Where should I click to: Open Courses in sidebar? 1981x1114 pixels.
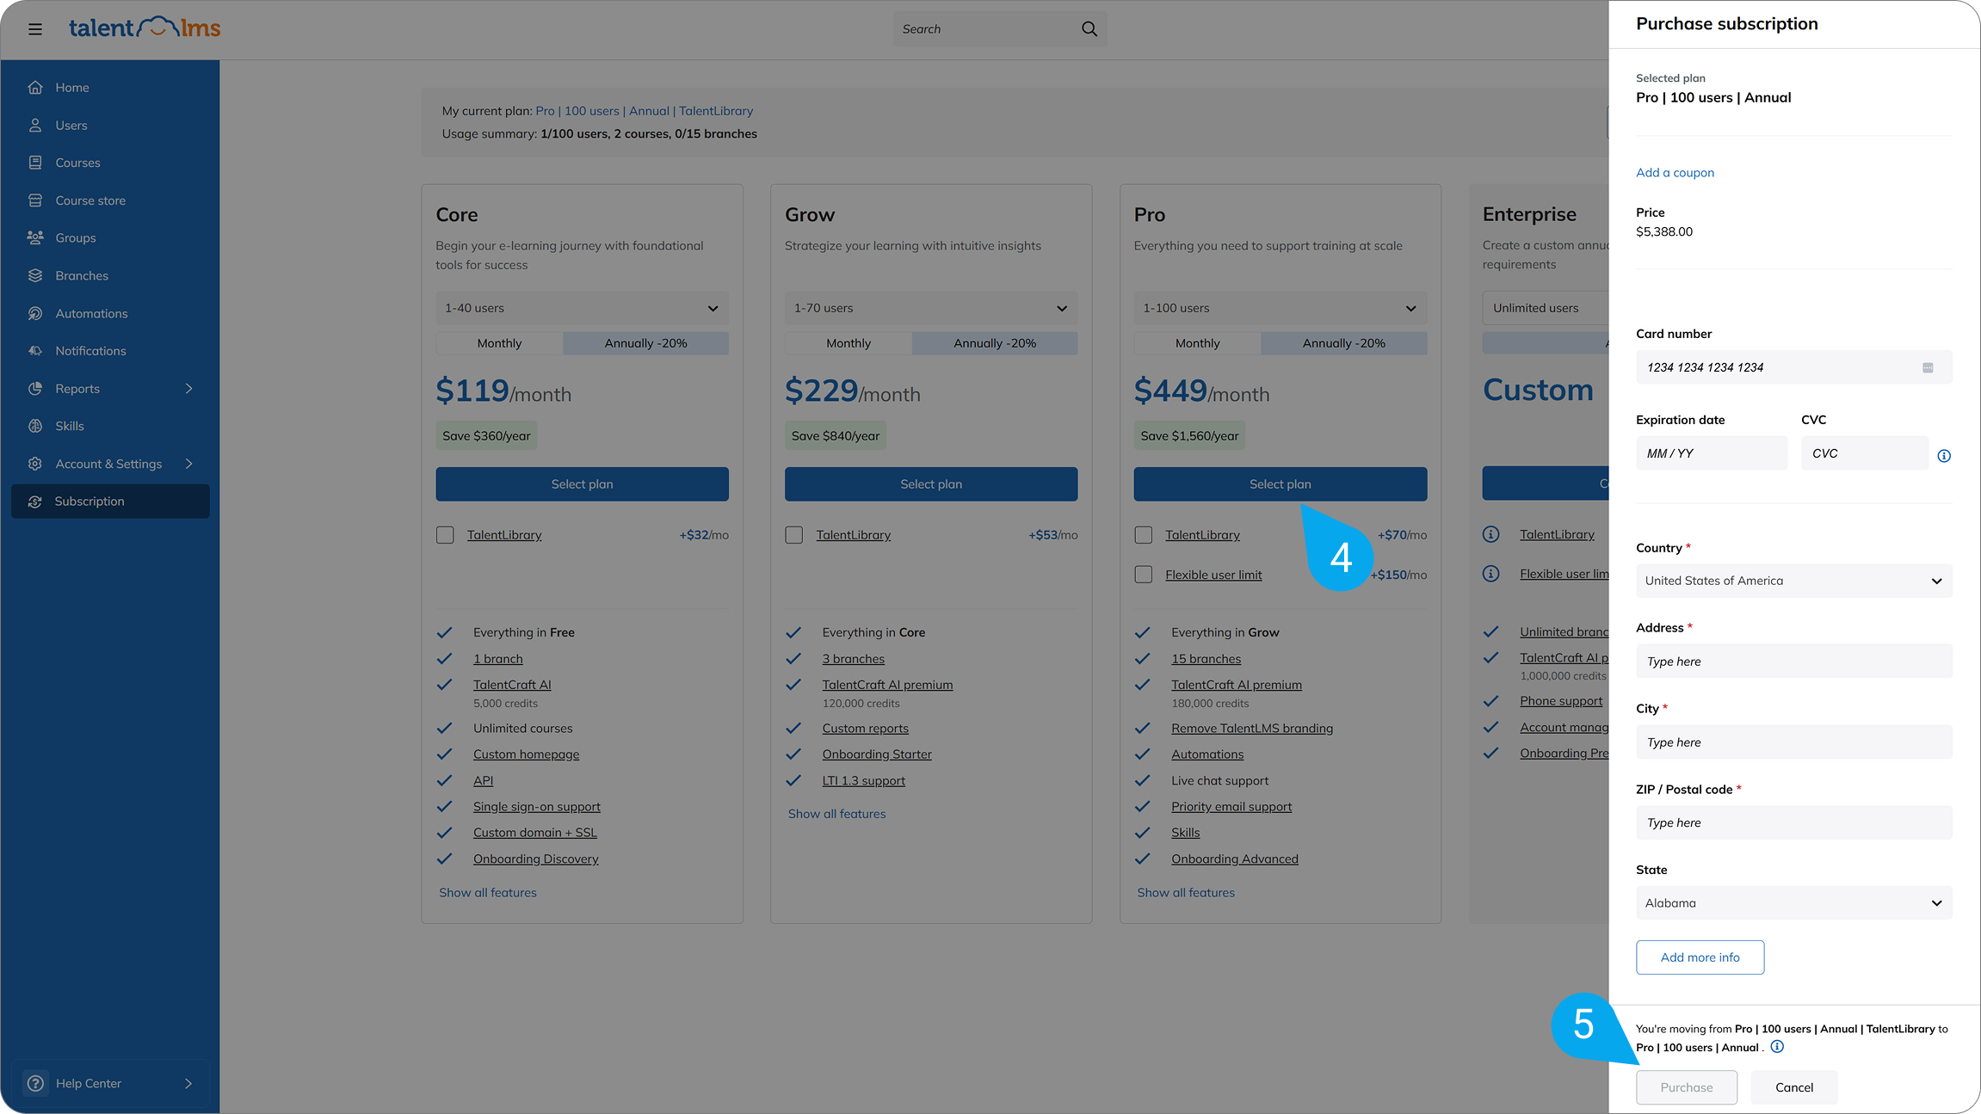(77, 163)
